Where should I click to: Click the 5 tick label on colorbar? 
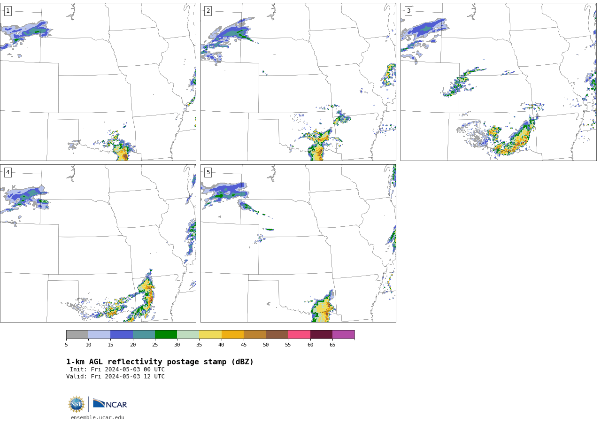[66, 345]
